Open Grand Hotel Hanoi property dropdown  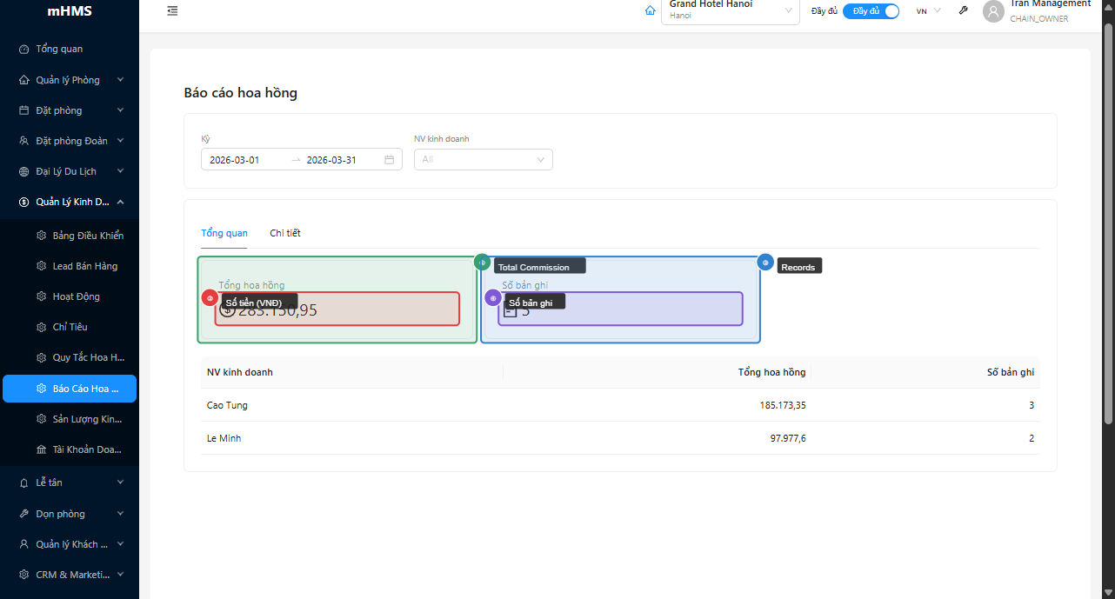pyautogui.click(x=730, y=11)
